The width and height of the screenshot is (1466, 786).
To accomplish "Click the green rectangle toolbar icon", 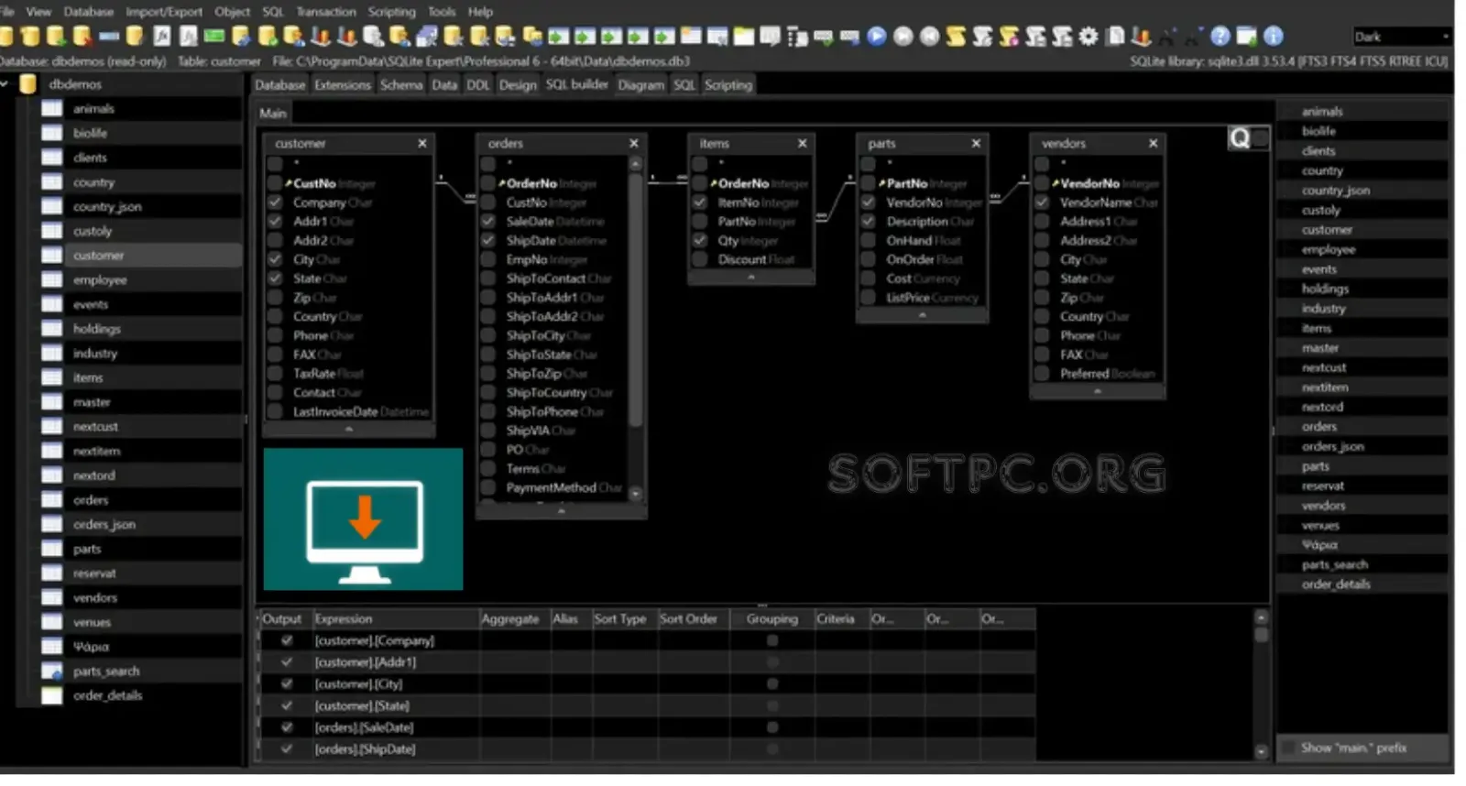I will pyautogui.click(x=214, y=37).
